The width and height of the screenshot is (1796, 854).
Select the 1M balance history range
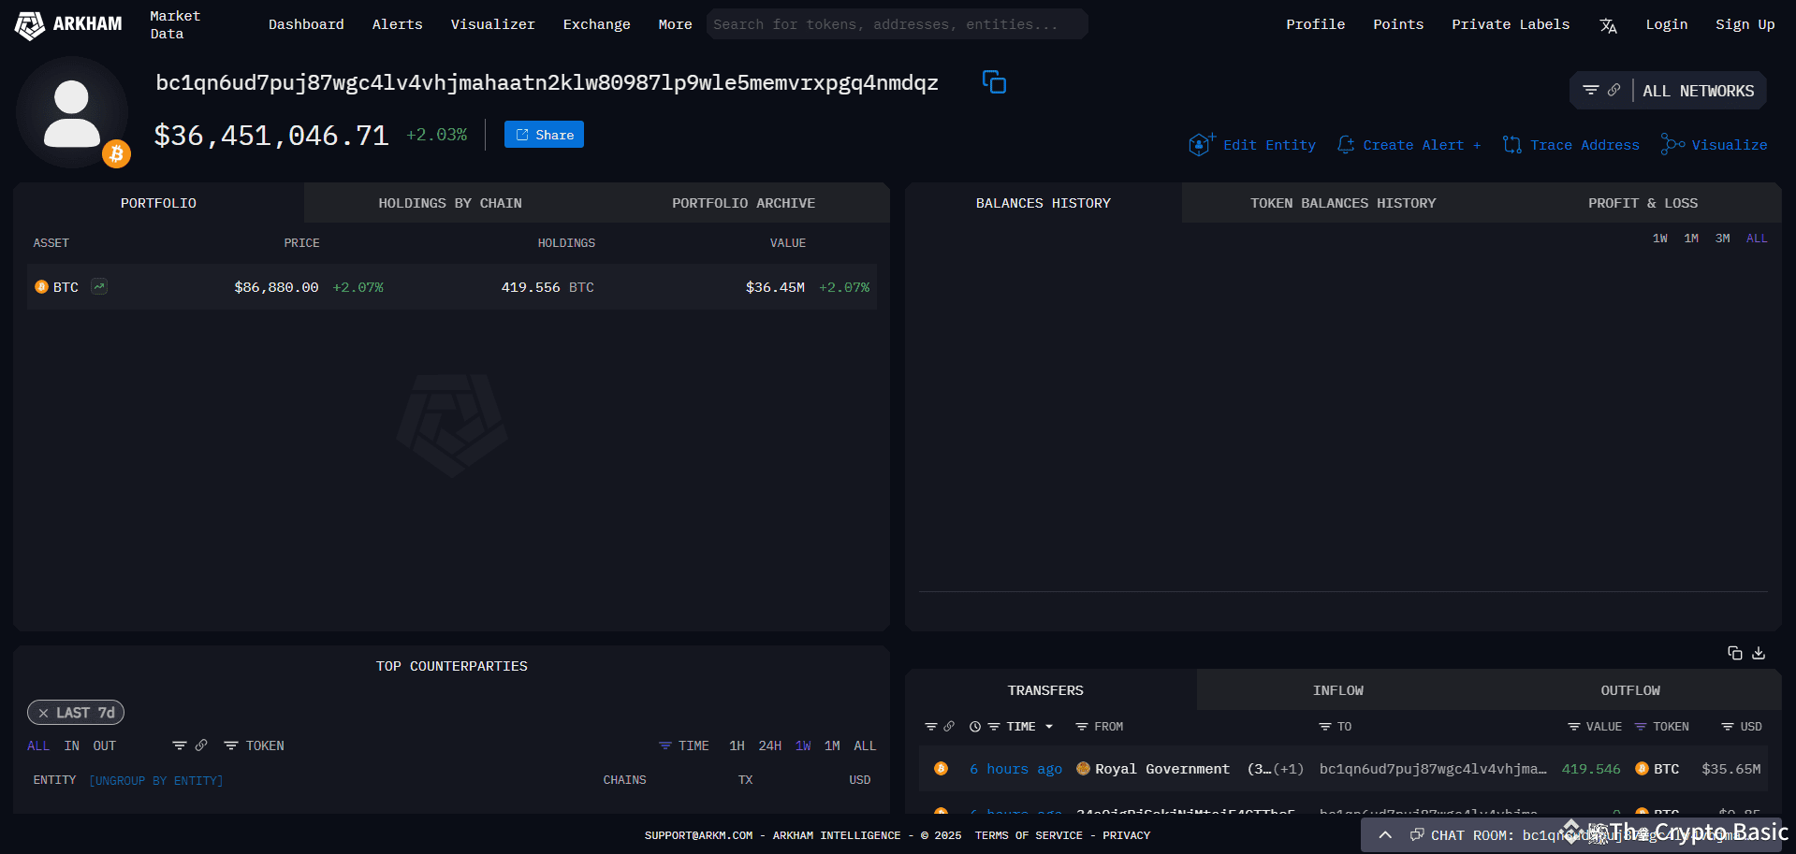coord(1691,239)
